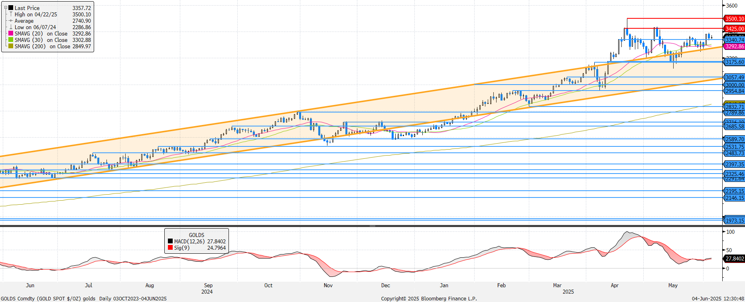Click the Last Price value 3357.72
The height and width of the screenshot is (302, 745).
point(81,8)
